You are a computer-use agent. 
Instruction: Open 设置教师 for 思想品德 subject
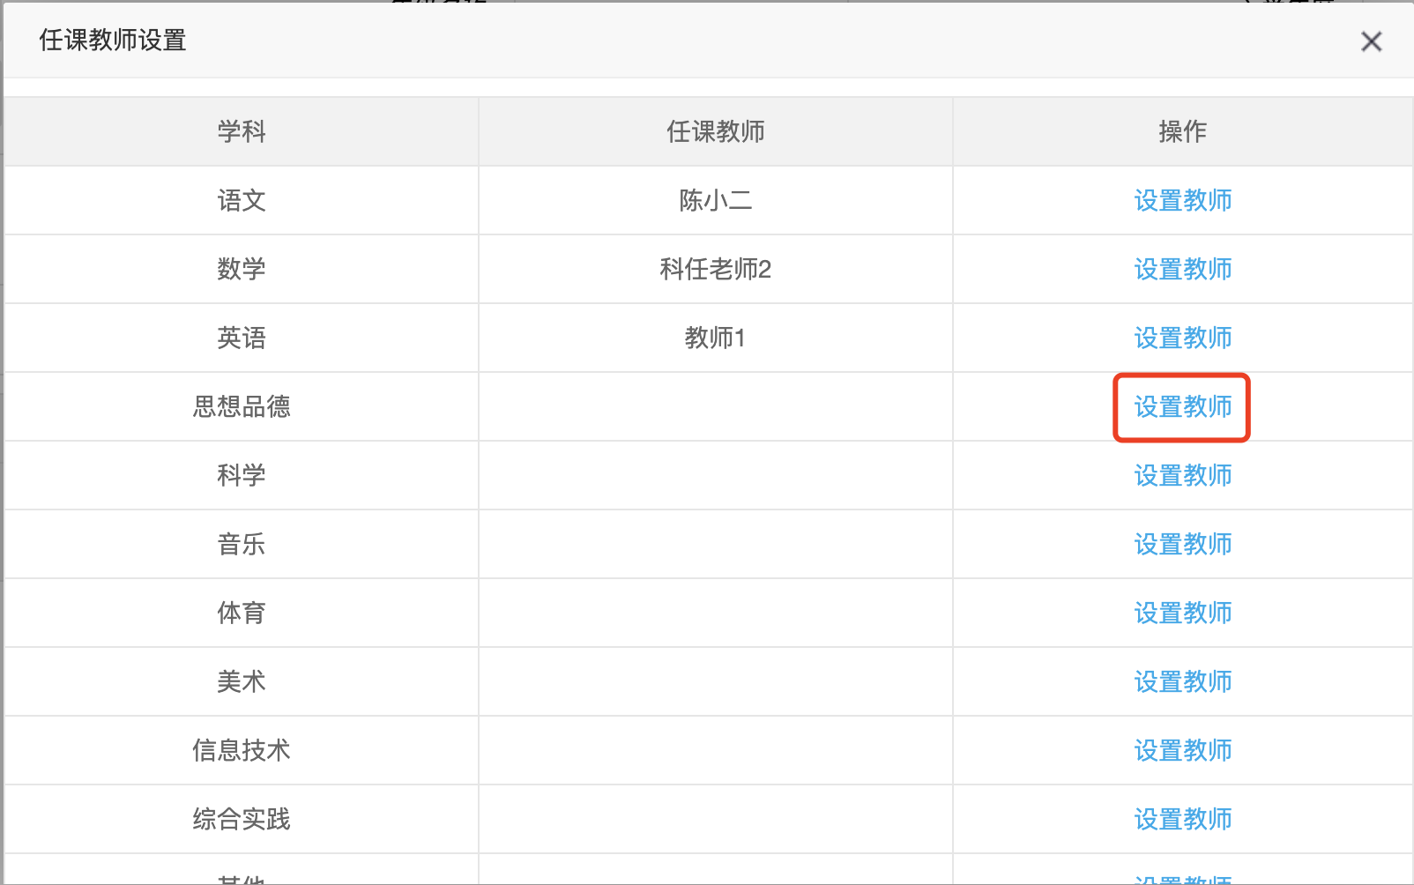click(x=1182, y=407)
